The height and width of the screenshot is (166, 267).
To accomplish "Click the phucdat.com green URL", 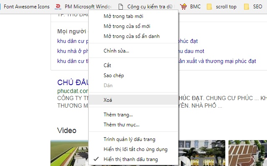I will (x=73, y=91).
